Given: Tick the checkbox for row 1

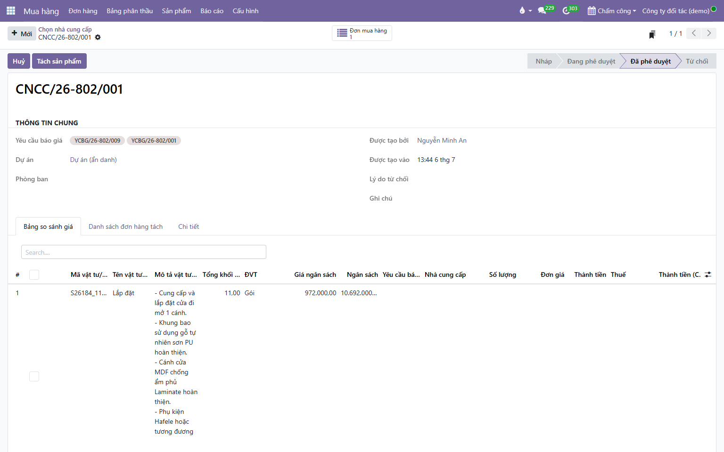Looking at the screenshot, I should pos(34,376).
